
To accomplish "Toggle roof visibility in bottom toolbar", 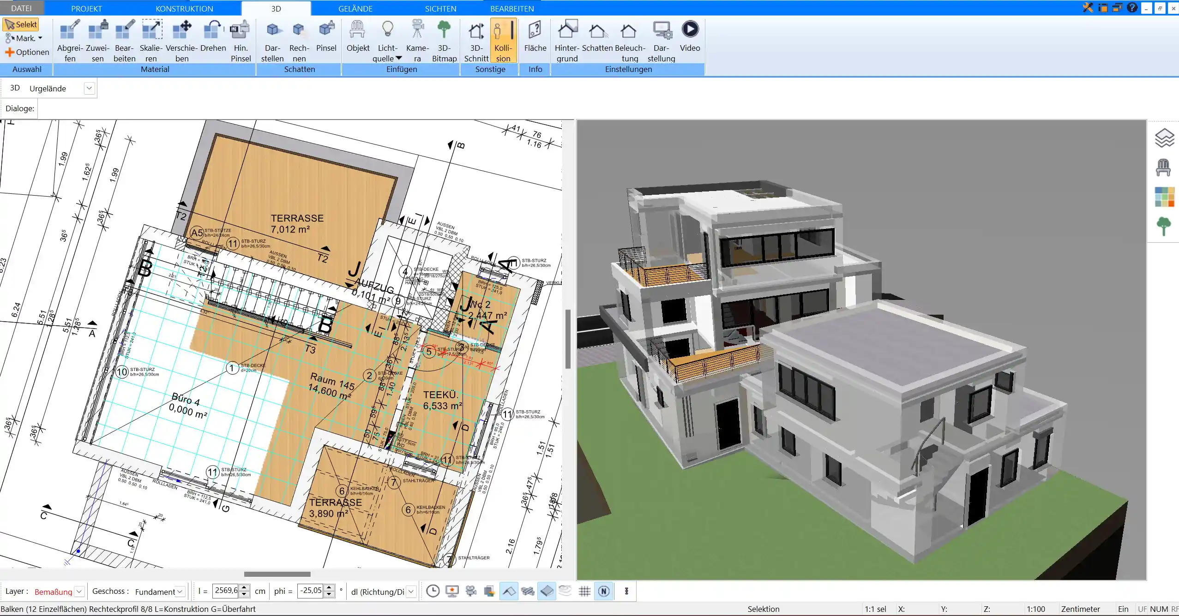I will (509, 591).
